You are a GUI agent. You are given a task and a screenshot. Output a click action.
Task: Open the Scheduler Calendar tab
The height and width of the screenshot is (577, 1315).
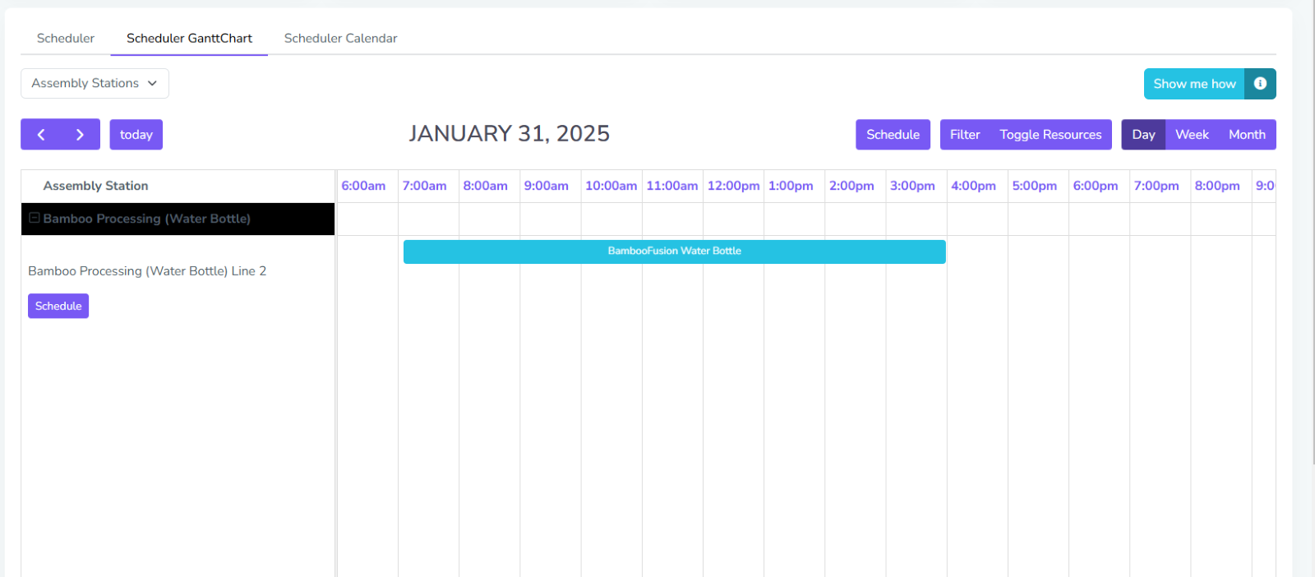(340, 39)
